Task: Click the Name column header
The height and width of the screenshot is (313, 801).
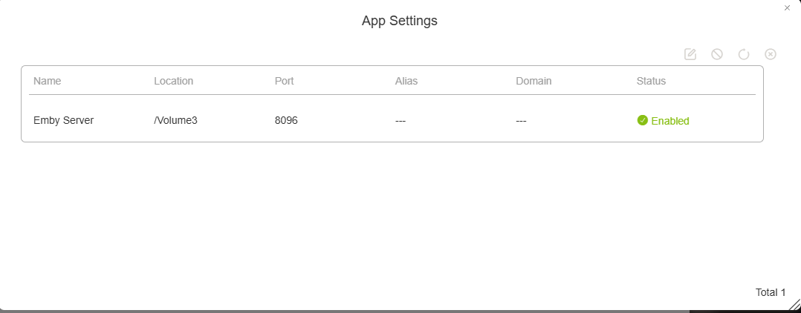Action: (x=47, y=81)
